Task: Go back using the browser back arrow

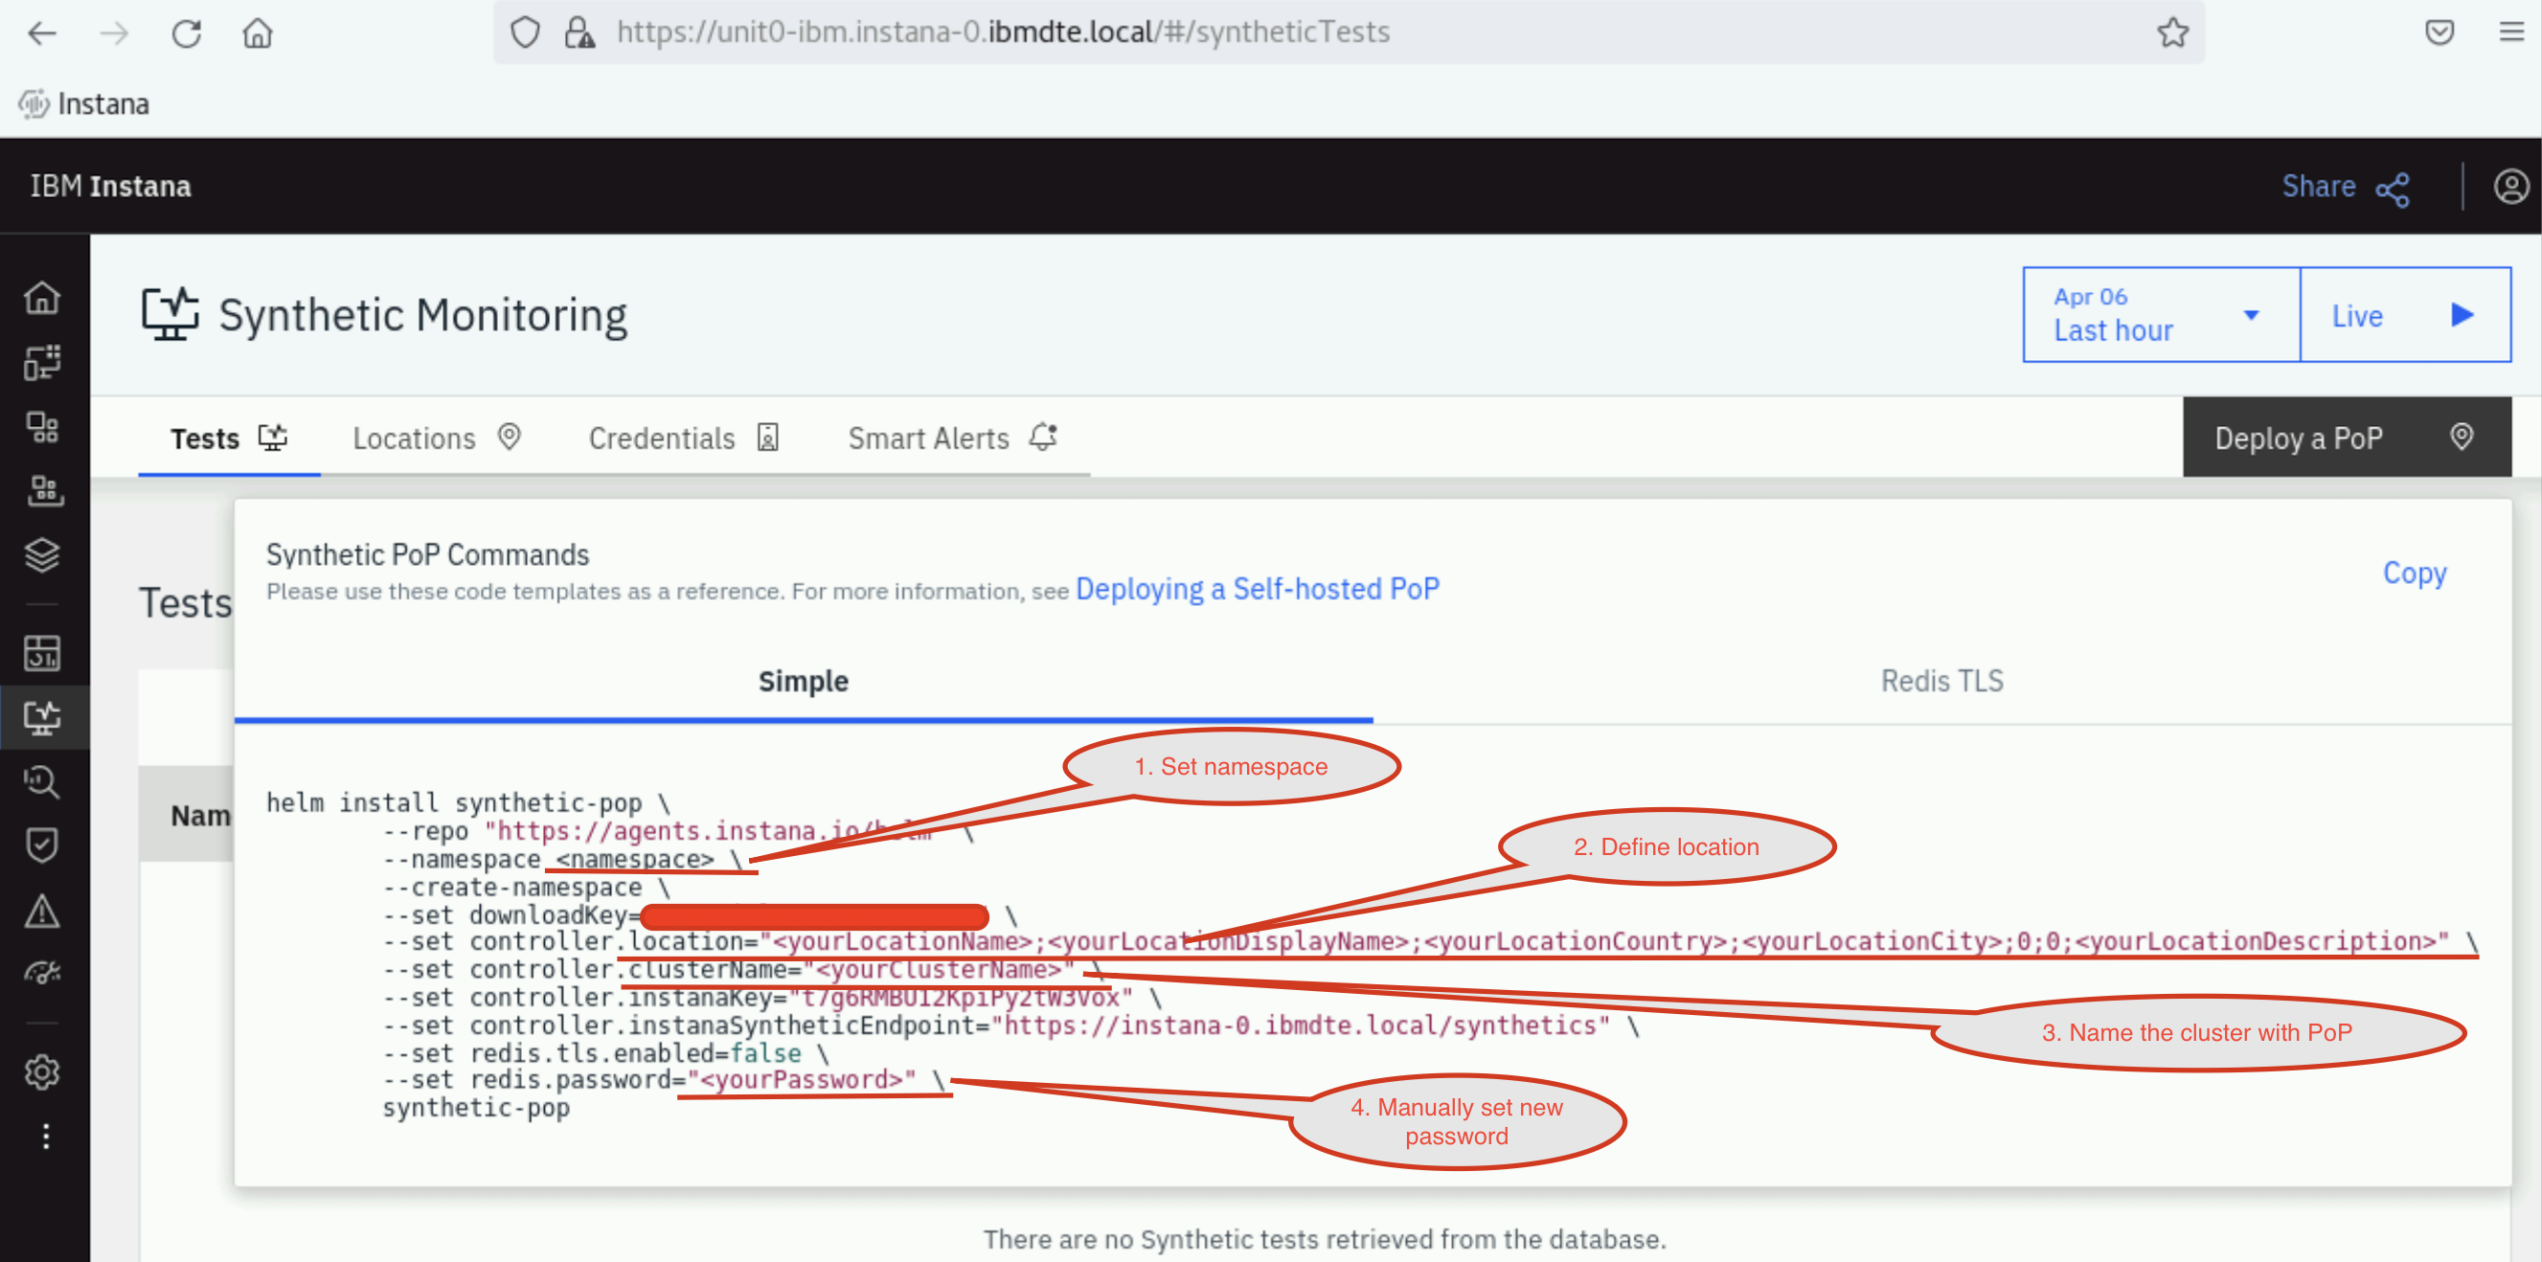Action: [42, 33]
